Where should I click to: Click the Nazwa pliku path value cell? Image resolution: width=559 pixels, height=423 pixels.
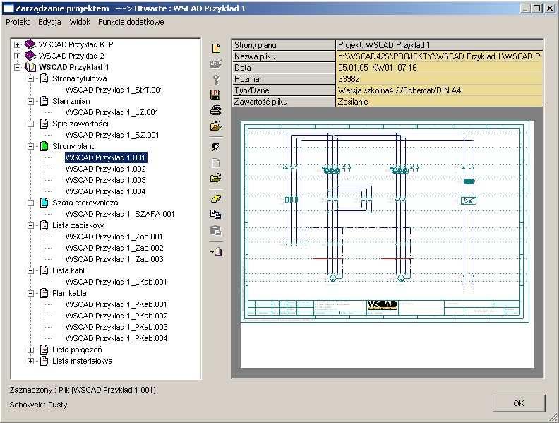tap(440, 56)
